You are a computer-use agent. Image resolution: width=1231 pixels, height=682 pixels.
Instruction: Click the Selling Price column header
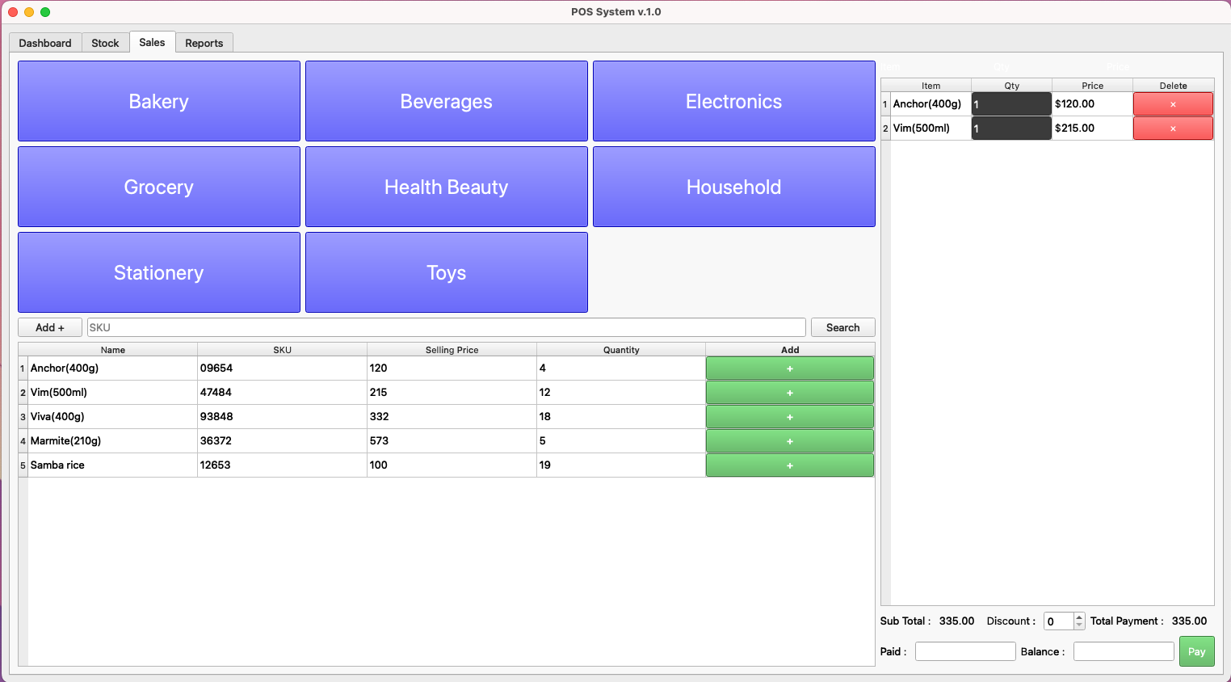click(x=452, y=350)
